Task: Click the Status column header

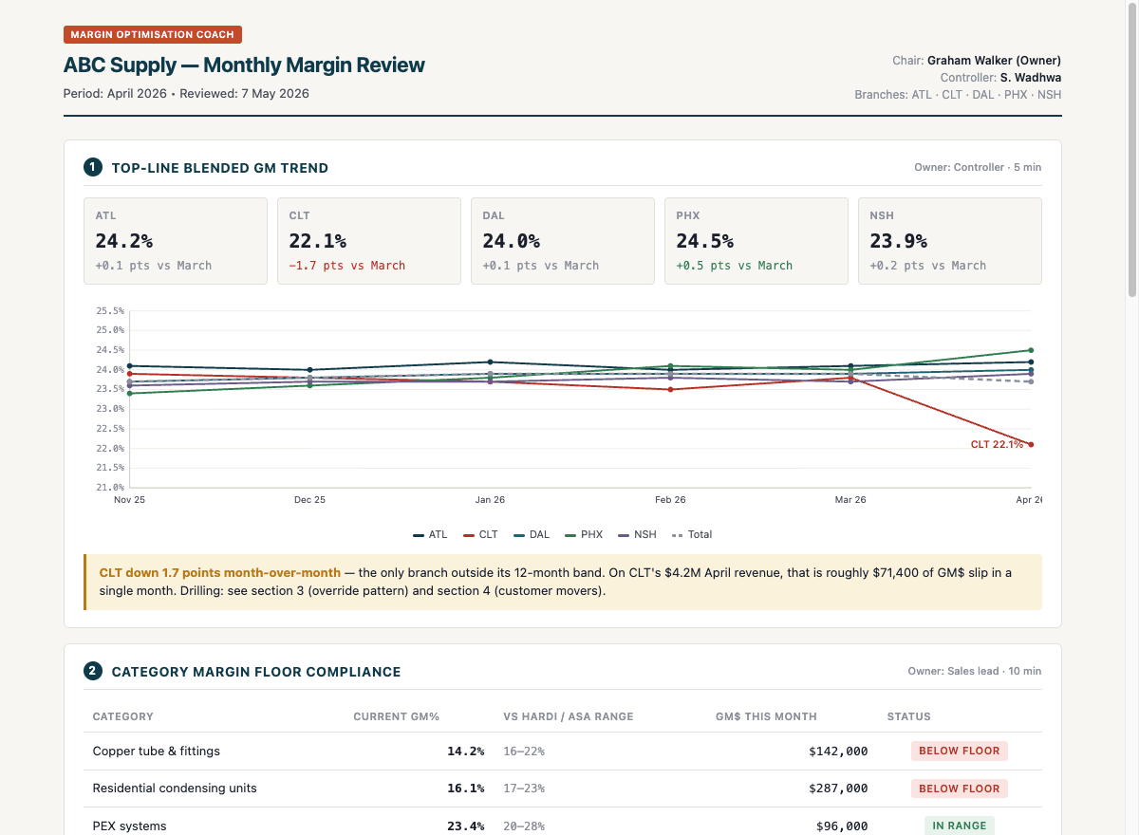Action: [908, 716]
